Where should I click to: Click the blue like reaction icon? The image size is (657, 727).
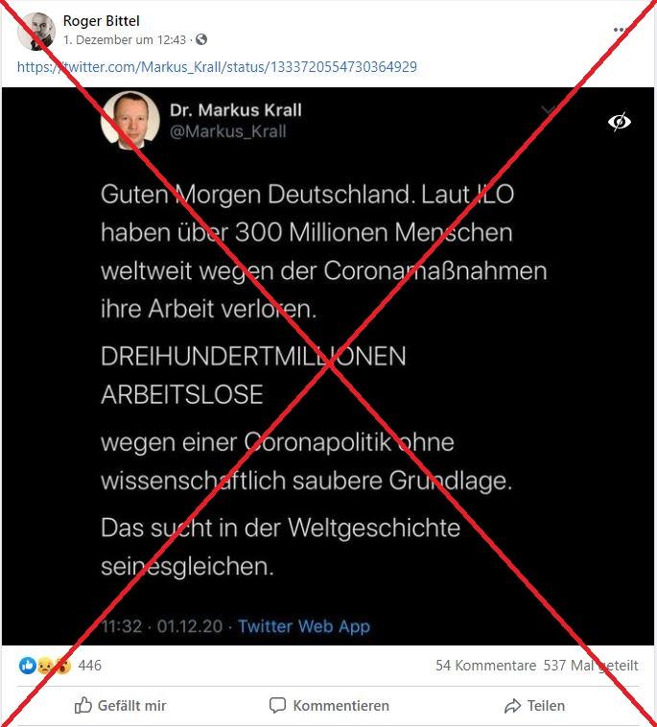coord(28,666)
